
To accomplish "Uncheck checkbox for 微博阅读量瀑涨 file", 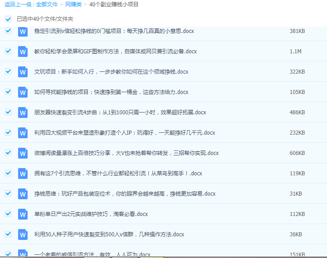I will pos(8,153).
